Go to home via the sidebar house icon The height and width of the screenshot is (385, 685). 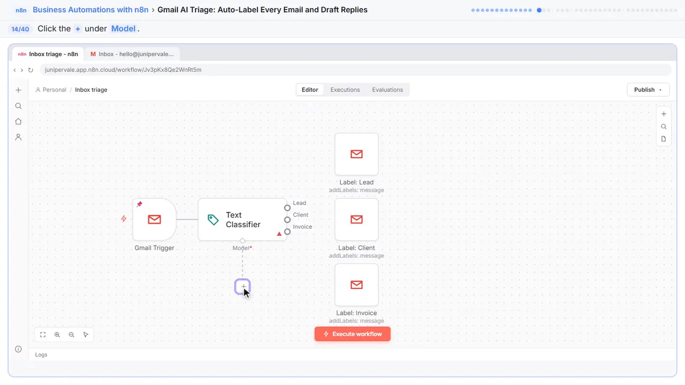[18, 121]
